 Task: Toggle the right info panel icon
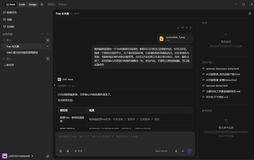pyautogui.click(x=250, y=14)
